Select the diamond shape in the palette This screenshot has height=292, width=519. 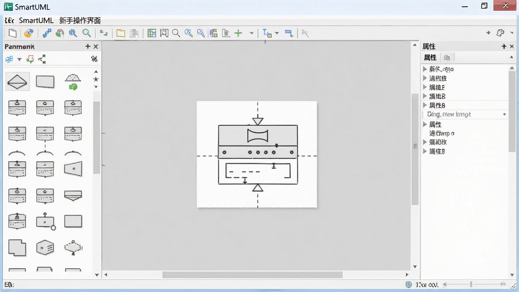point(17,82)
